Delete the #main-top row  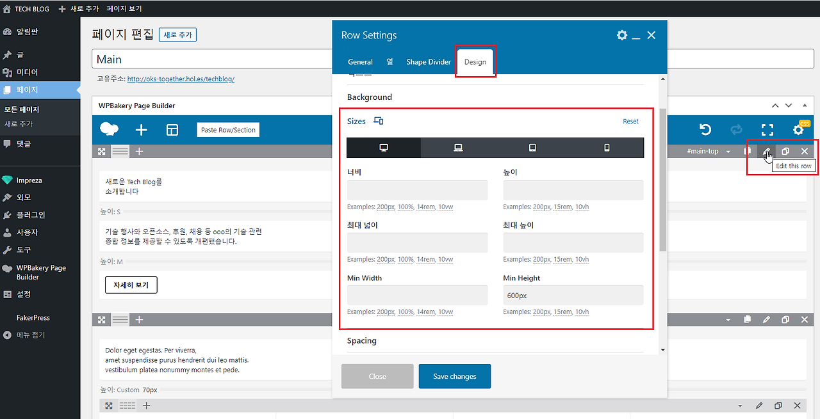coord(805,152)
